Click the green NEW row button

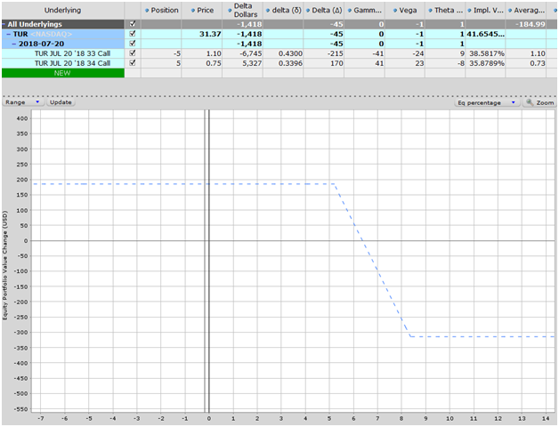click(62, 73)
